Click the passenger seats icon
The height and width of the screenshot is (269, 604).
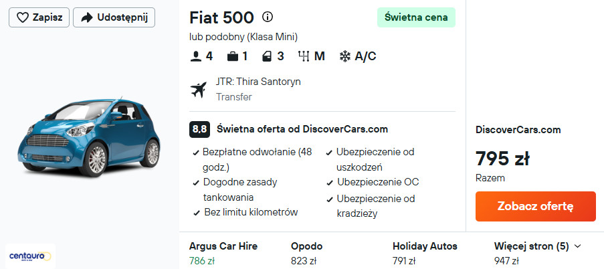(196, 56)
